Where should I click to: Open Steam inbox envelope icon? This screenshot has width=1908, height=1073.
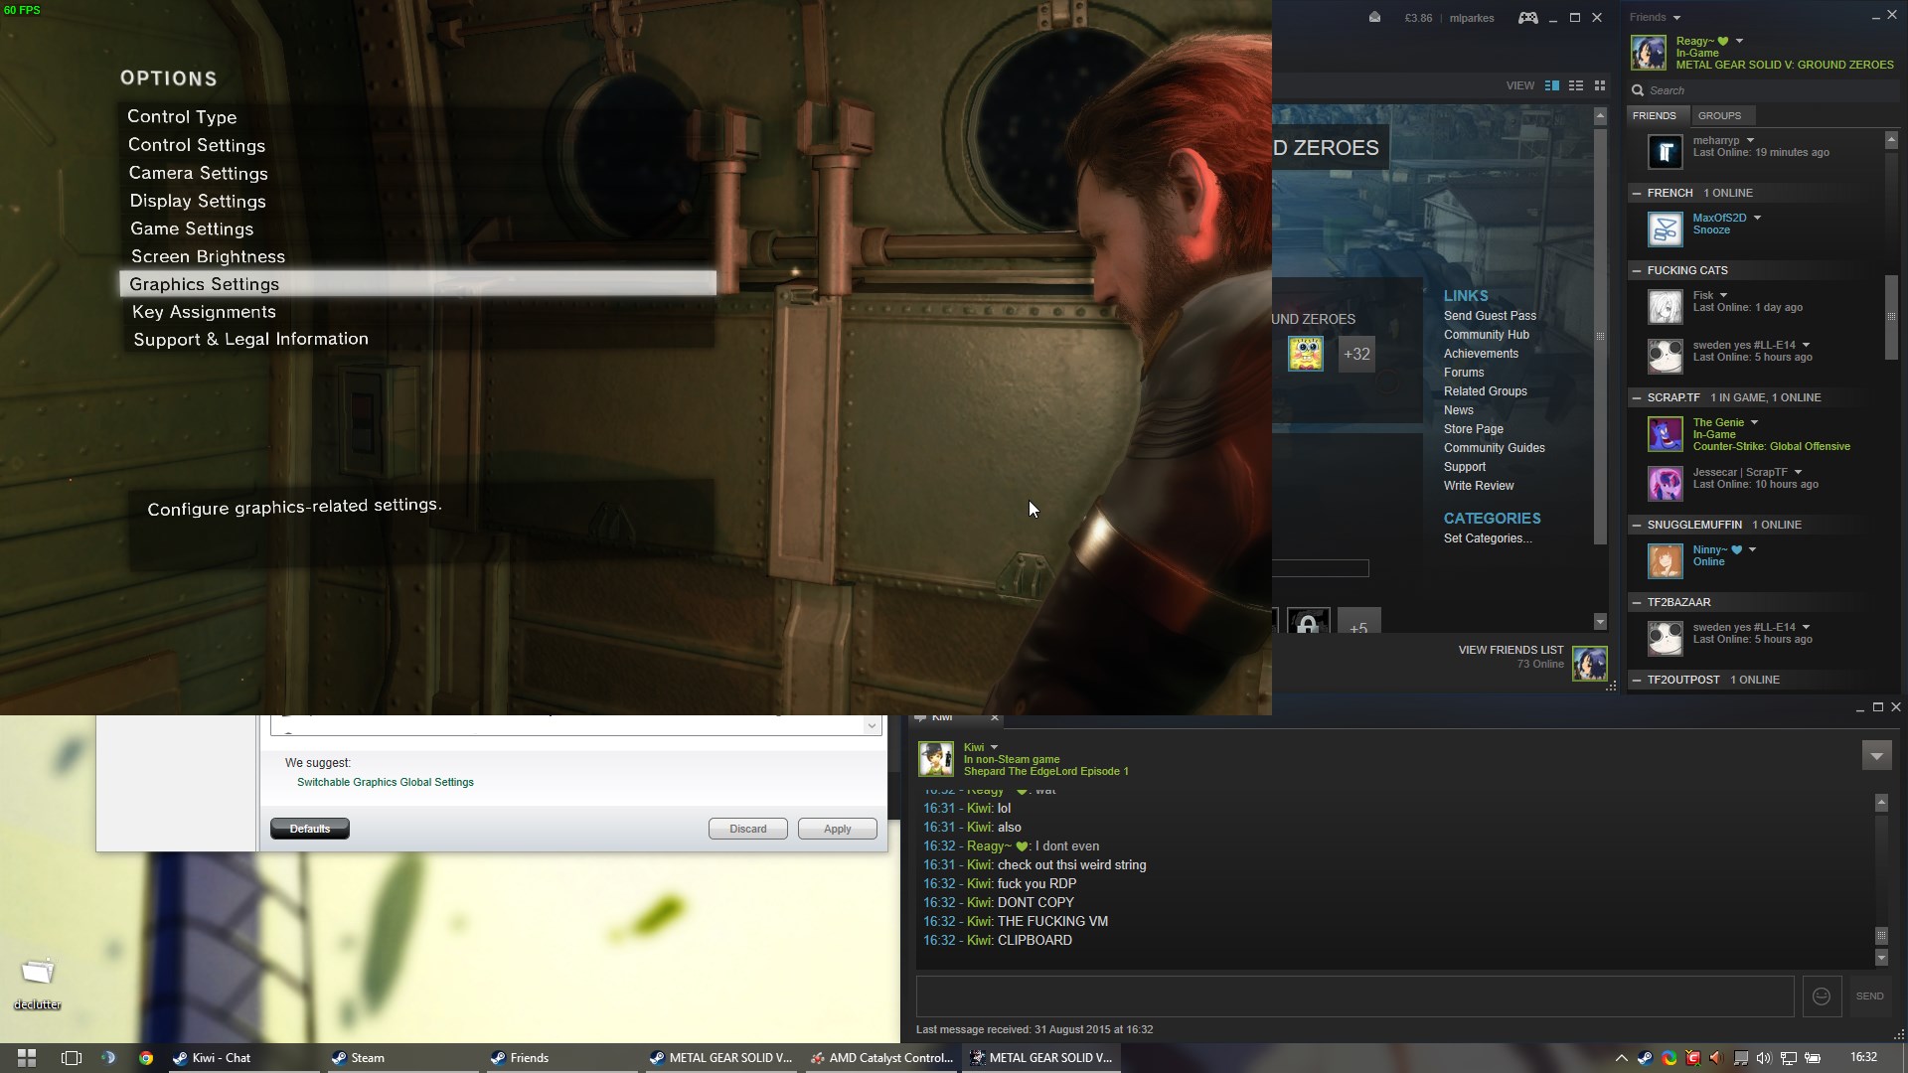[1374, 17]
